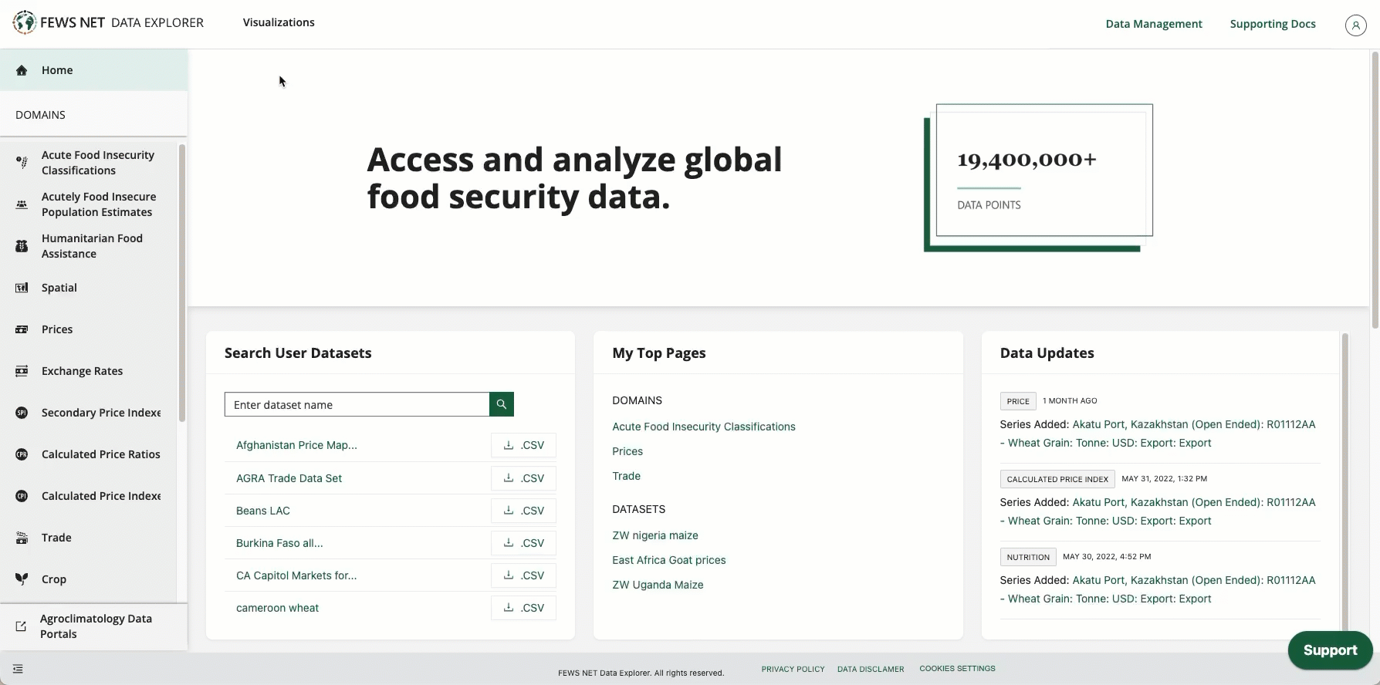Image resolution: width=1380 pixels, height=685 pixels.
Task: Open Cookies Settings in the footer
Action: point(957,669)
